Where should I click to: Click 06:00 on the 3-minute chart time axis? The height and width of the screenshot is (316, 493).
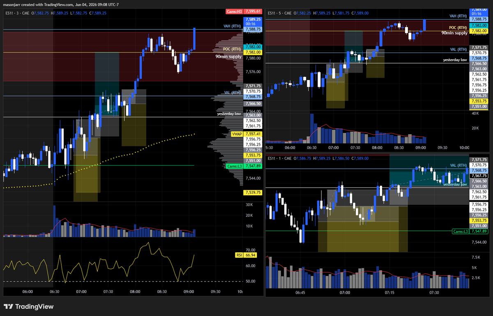[28, 292]
